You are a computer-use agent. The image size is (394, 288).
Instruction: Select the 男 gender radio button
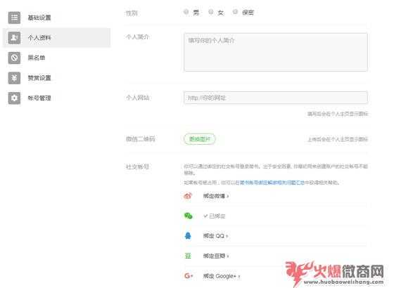point(186,12)
